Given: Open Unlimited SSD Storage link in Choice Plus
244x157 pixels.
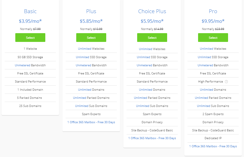Looking at the screenshot, I should [x=143, y=57].
